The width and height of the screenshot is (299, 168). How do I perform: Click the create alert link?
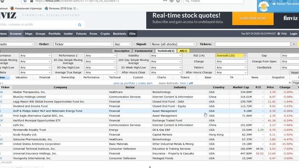[145, 83]
